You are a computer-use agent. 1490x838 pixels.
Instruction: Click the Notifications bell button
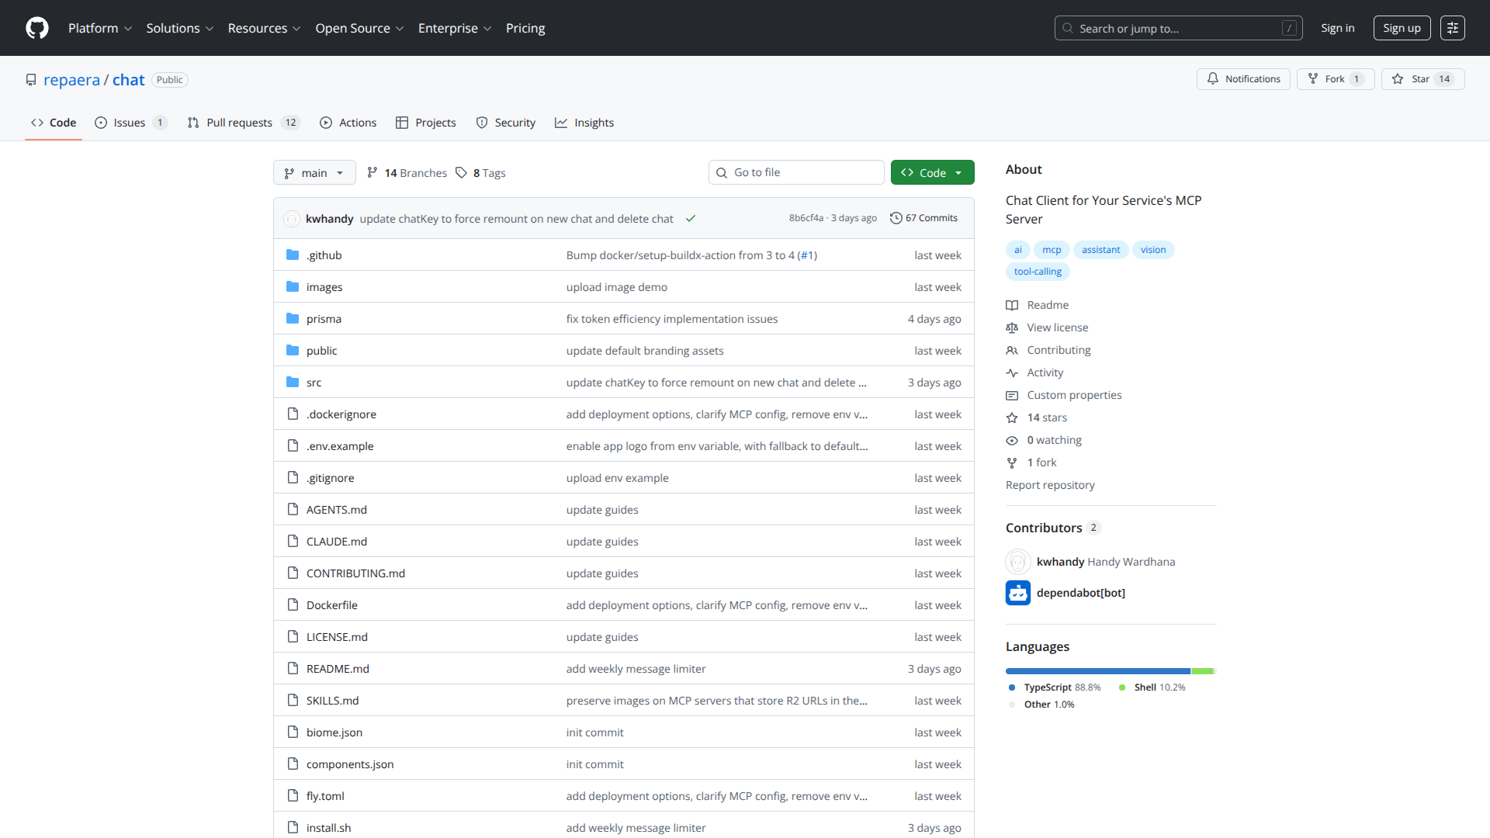click(1243, 79)
